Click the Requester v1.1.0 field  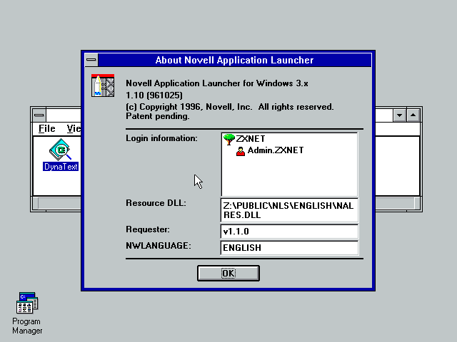[x=289, y=232]
